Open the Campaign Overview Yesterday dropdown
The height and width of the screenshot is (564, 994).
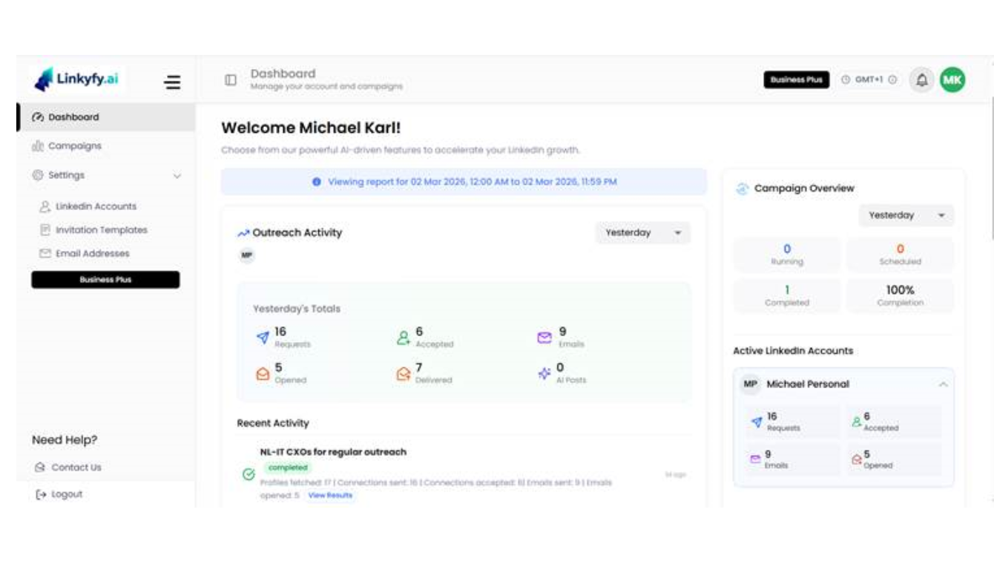pos(906,216)
